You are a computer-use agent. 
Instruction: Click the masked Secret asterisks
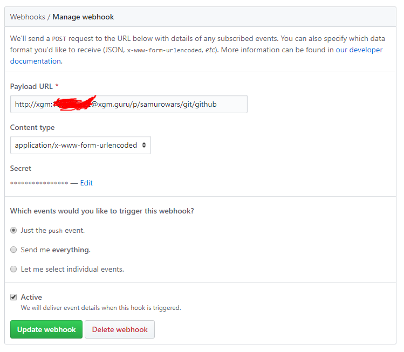[x=39, y=183]
